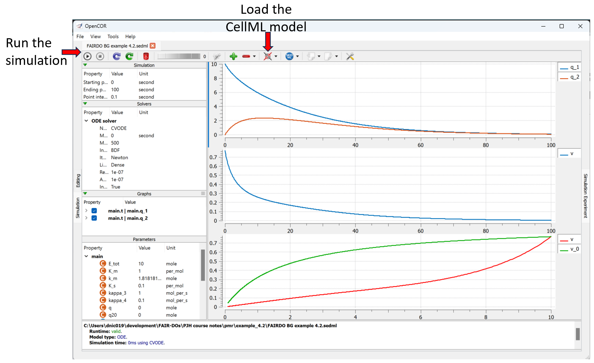Open the File menu
Image resolution: width=594 pixels, height=363 pixels.
[80, 36]
